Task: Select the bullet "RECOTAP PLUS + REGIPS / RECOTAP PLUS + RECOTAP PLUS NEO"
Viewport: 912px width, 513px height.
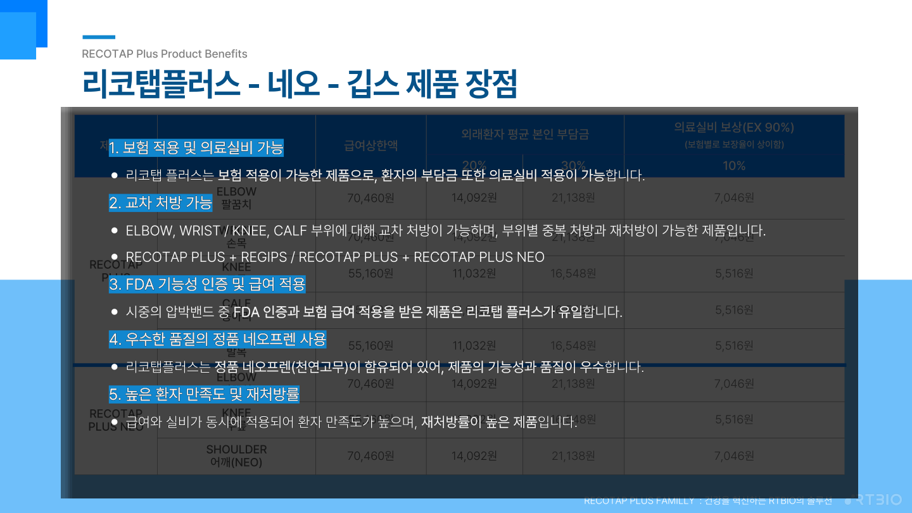Action: pos(327,257)
